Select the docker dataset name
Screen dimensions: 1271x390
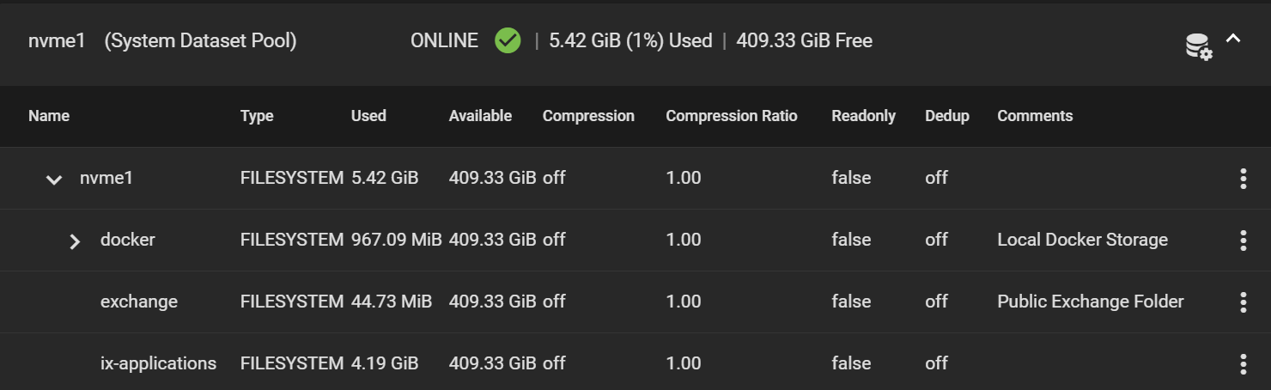point(128,240)
